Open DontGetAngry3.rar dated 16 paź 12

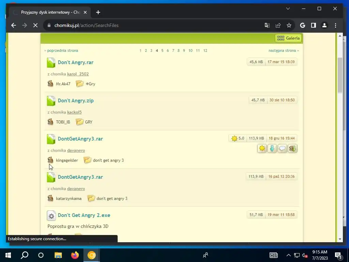[x=80, y=177]
